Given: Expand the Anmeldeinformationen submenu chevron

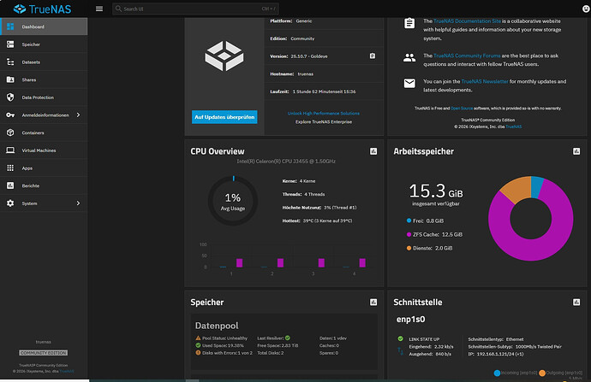Looking at the screenshot, I should (x=79, y=115).
